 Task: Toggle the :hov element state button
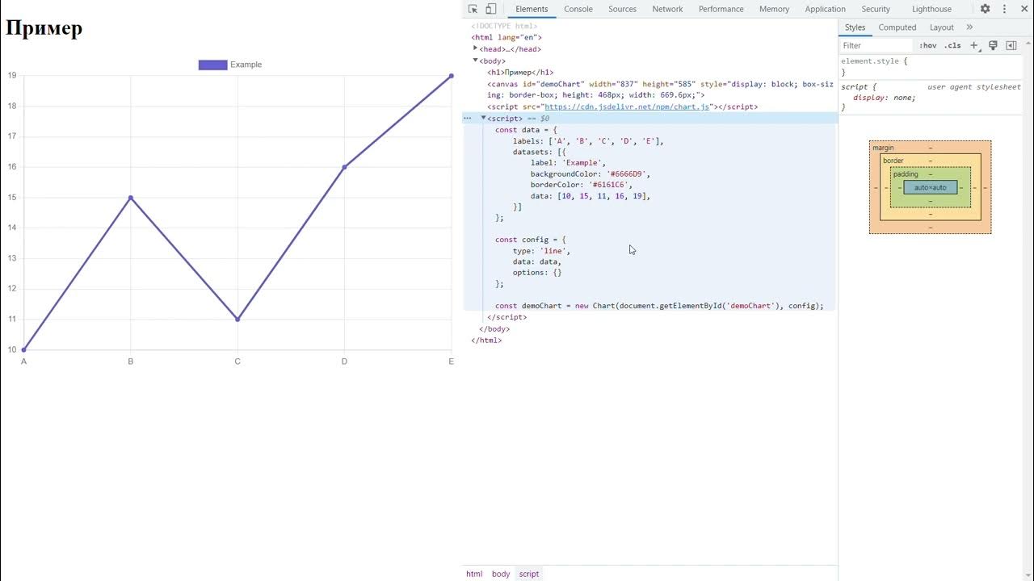[x=927, y=45]
